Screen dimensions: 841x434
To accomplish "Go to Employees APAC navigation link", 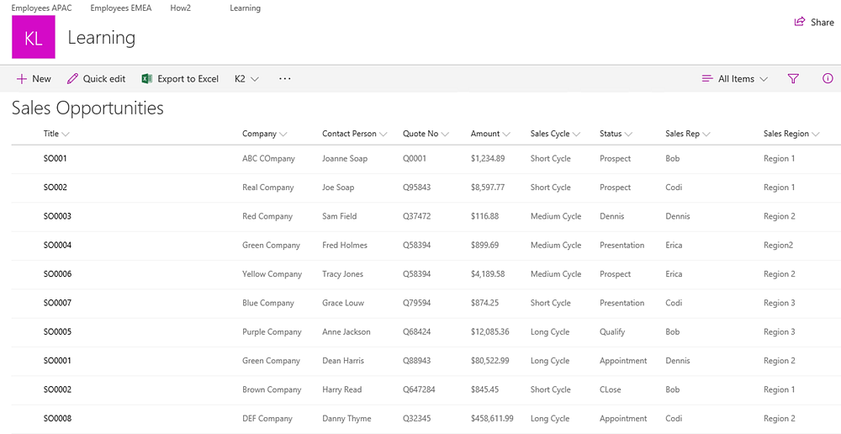I will tap(42, 8).
